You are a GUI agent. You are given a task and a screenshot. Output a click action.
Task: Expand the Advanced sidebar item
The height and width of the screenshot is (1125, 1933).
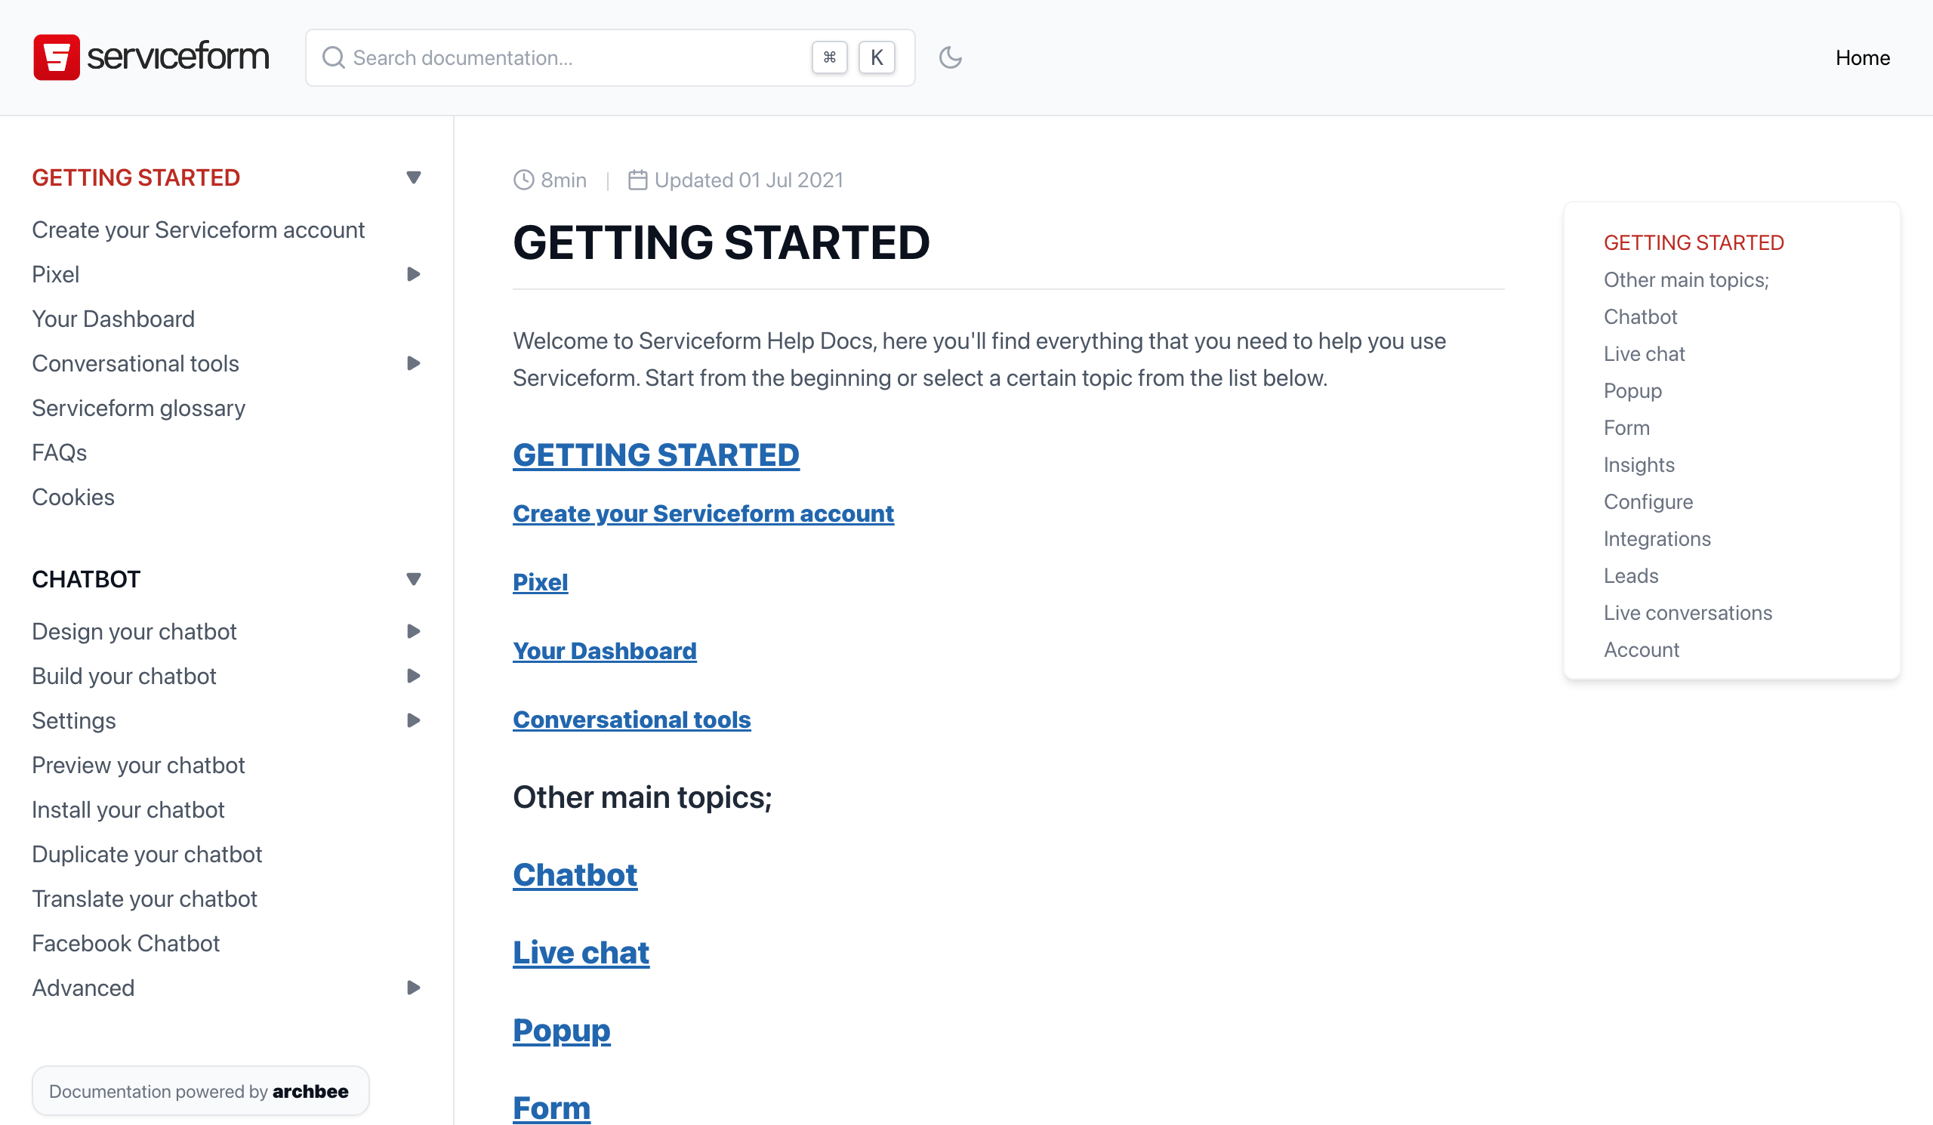point(414,988)
